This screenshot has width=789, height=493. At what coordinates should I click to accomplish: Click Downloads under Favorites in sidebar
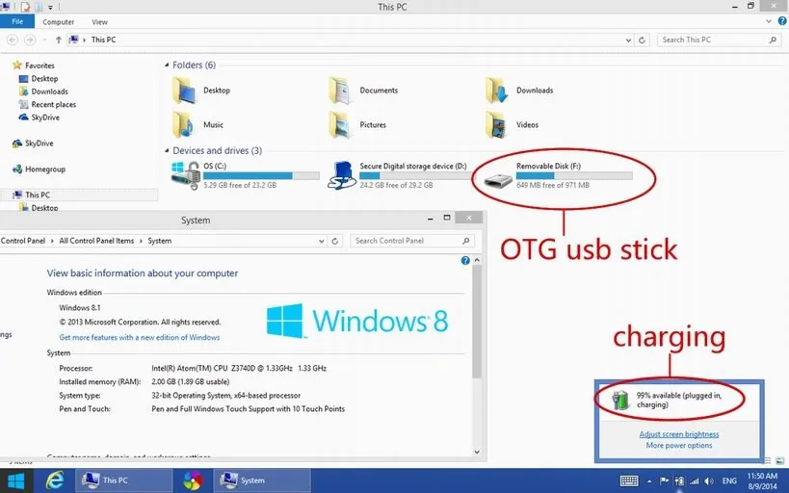click(x=43, y=91)
